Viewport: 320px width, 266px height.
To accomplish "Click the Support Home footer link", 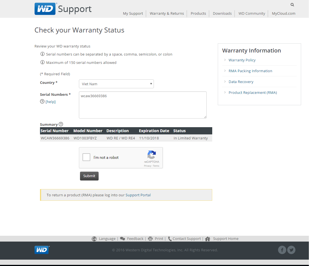I will 226,239.
